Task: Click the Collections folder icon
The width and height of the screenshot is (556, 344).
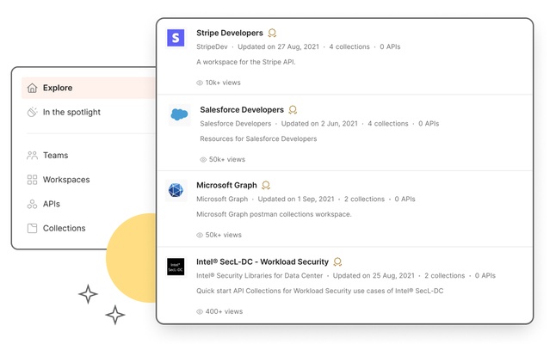Action: pyautogui.click(x=32, y=228)
